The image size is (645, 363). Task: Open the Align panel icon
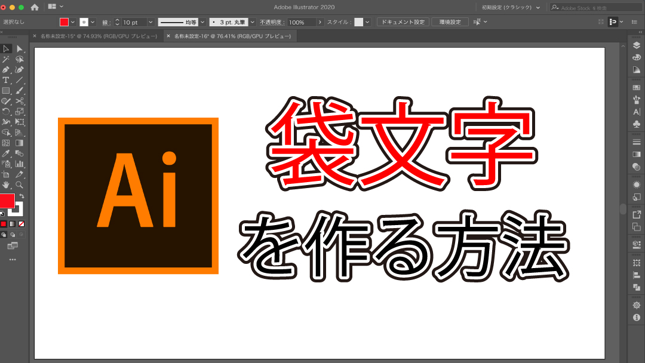pos(637,275)
